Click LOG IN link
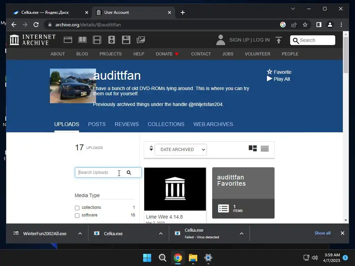This screenshot has height=266, width=355. coord(261,40)
